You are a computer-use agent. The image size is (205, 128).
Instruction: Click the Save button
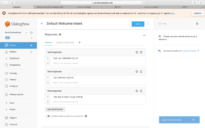pyautogui.click(x=138, y=24)
